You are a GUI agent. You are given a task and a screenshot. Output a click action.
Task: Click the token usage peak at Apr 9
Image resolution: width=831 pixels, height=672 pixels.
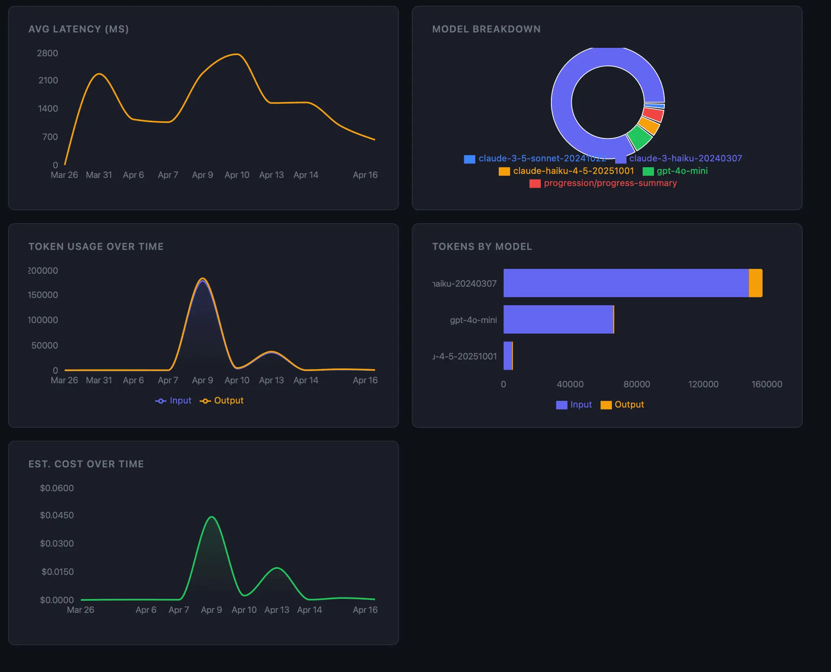203,278
